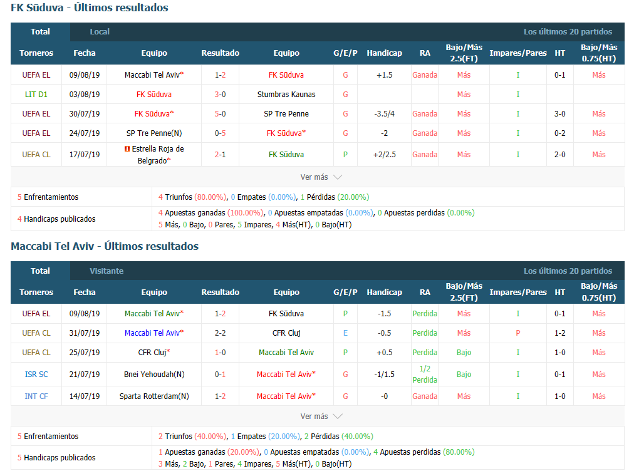Viewport: 629px width, 471px height.
Task: Click the -0 handicap value
Action: click(x=384, y=396)
